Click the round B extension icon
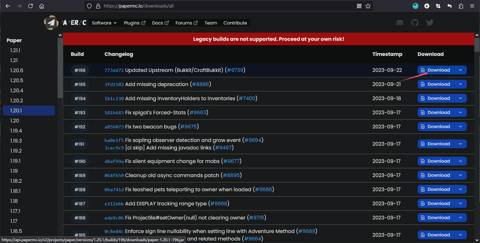Viewport: 480px width, 243px height. 427,6
